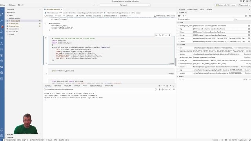Open the Extensions view in the activity bar
Screen dimensions: 251x141
click(x=2, y=38)
